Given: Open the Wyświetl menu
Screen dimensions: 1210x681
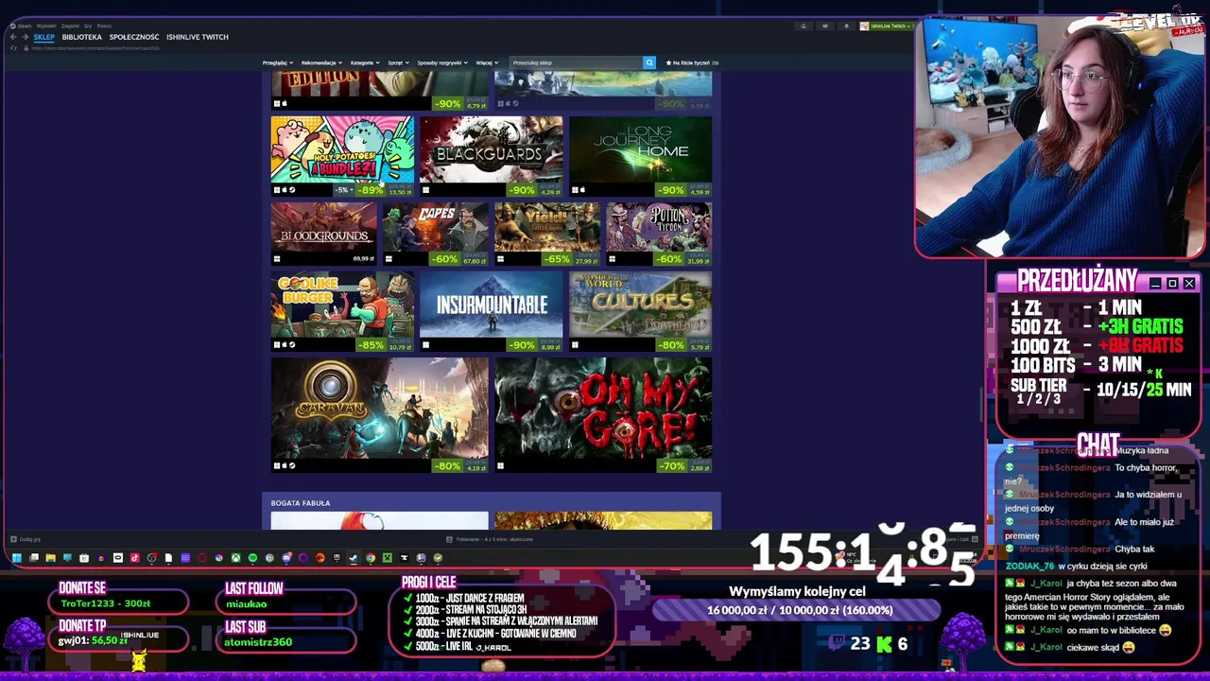Looking at the screenshot, I should click(x=46, y=26).
